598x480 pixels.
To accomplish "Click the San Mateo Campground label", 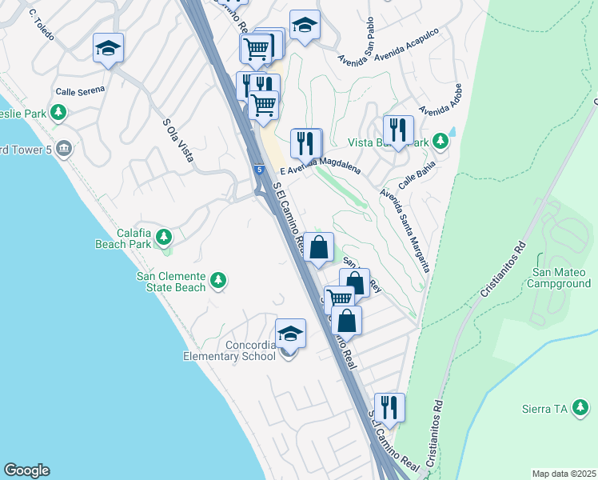I will coord(559,278).
